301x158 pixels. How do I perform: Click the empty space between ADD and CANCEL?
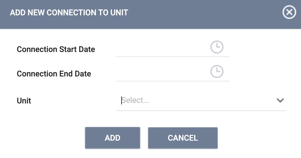[x=144, y=138]
